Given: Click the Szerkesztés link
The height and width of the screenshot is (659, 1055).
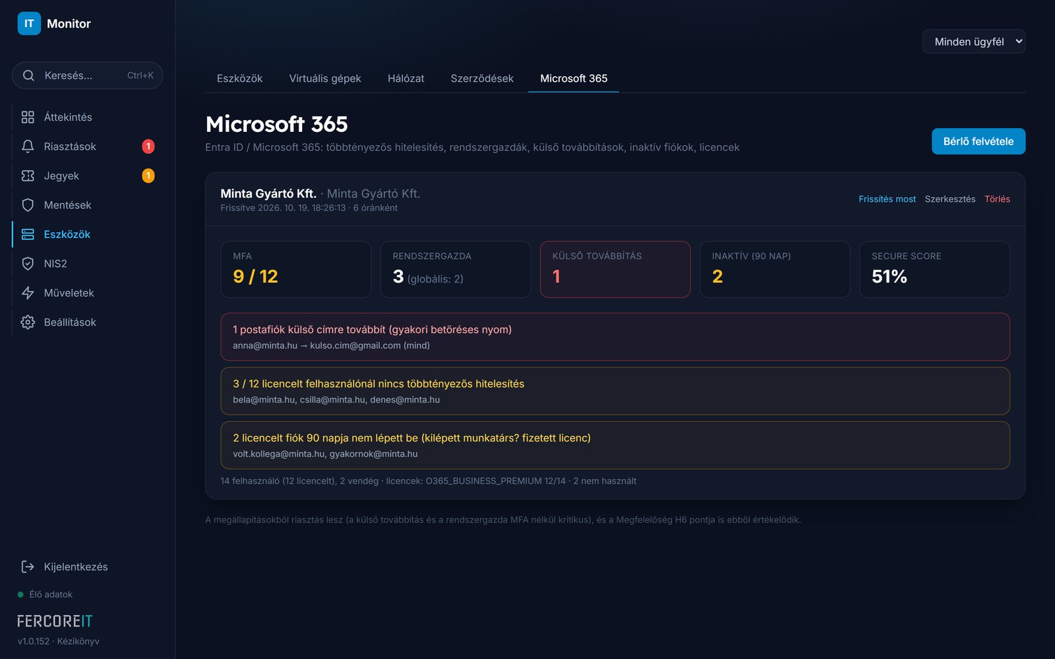Looking at the screenshot, I should (950, 199).
